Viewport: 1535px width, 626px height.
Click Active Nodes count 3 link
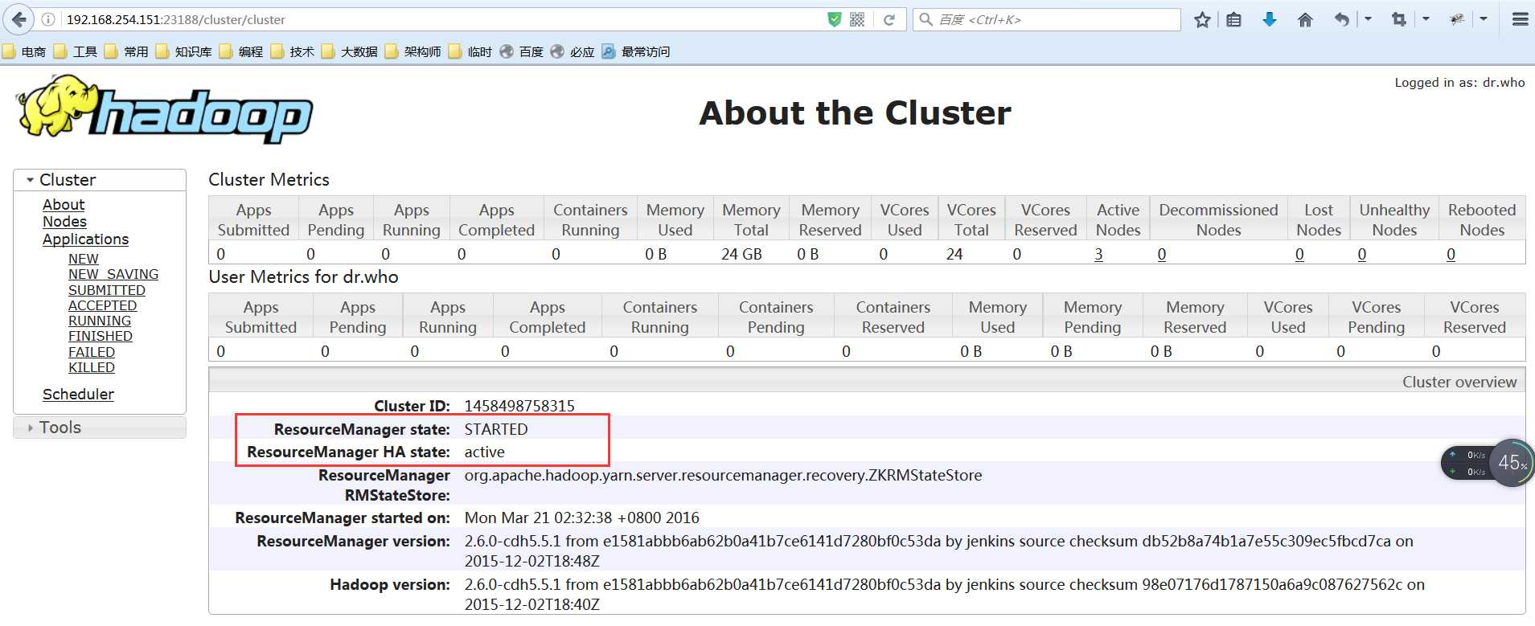pyautogui.click(x=1098, y=255)
